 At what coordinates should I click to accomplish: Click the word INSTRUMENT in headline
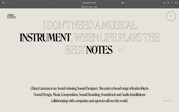(x=45, y=37)
